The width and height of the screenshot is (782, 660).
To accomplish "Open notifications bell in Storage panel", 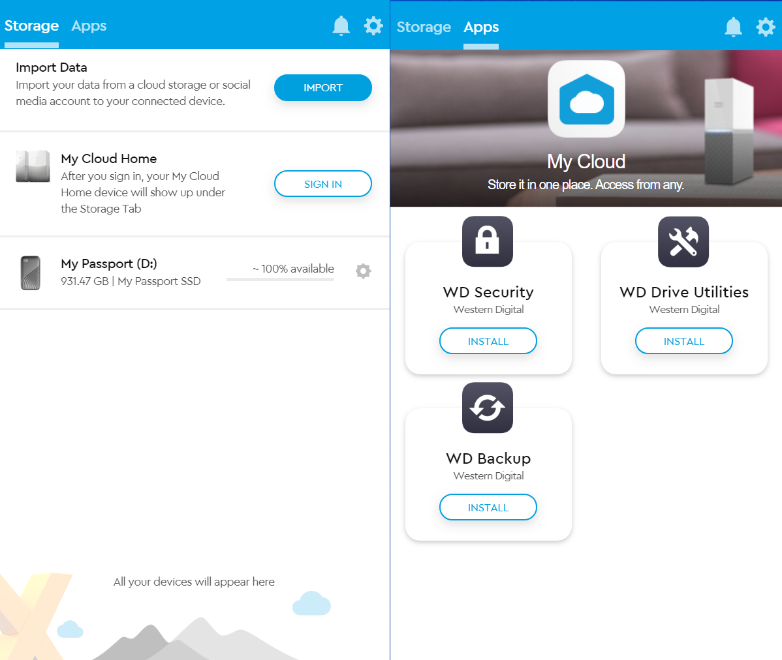I will (341, 26).
